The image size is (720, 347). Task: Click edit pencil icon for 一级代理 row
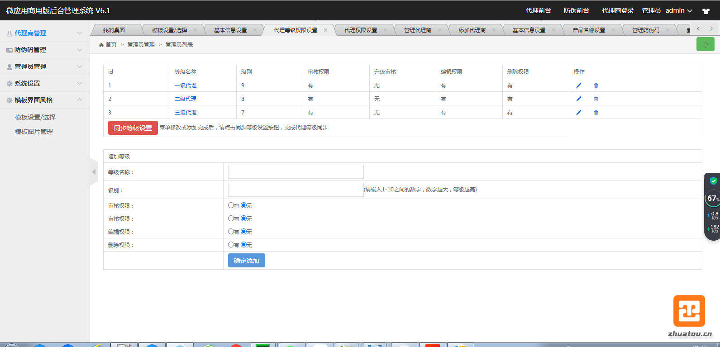[578, 86]
